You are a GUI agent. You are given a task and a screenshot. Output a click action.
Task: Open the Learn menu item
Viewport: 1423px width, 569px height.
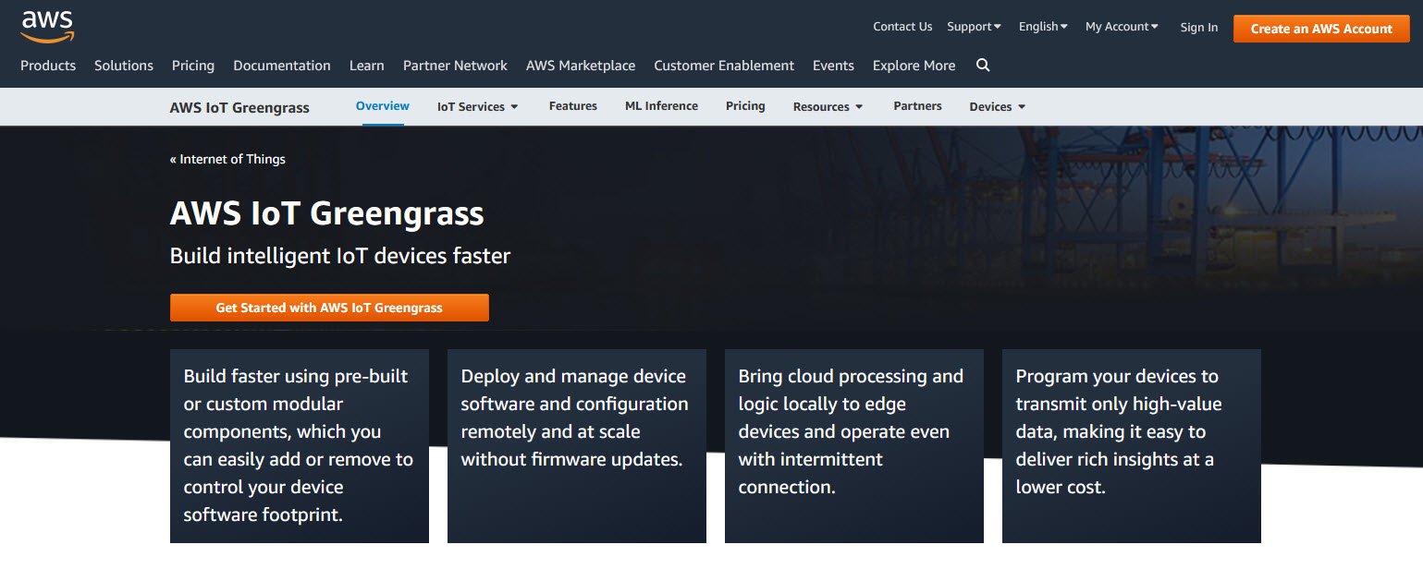point(367,66)
